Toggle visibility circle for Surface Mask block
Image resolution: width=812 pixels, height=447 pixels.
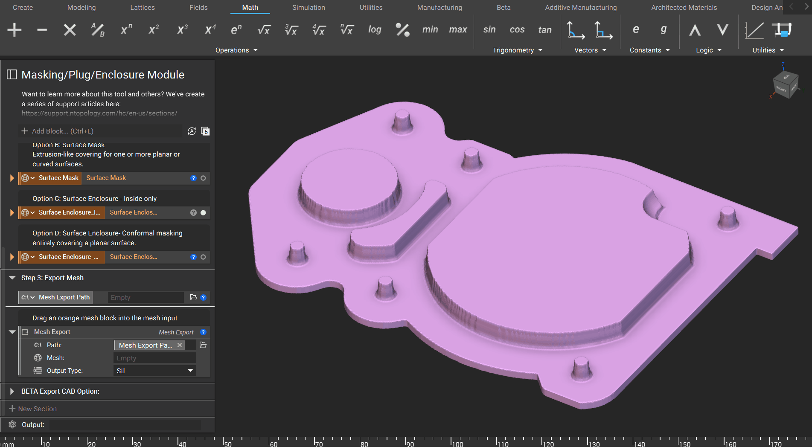pos(203,178)
